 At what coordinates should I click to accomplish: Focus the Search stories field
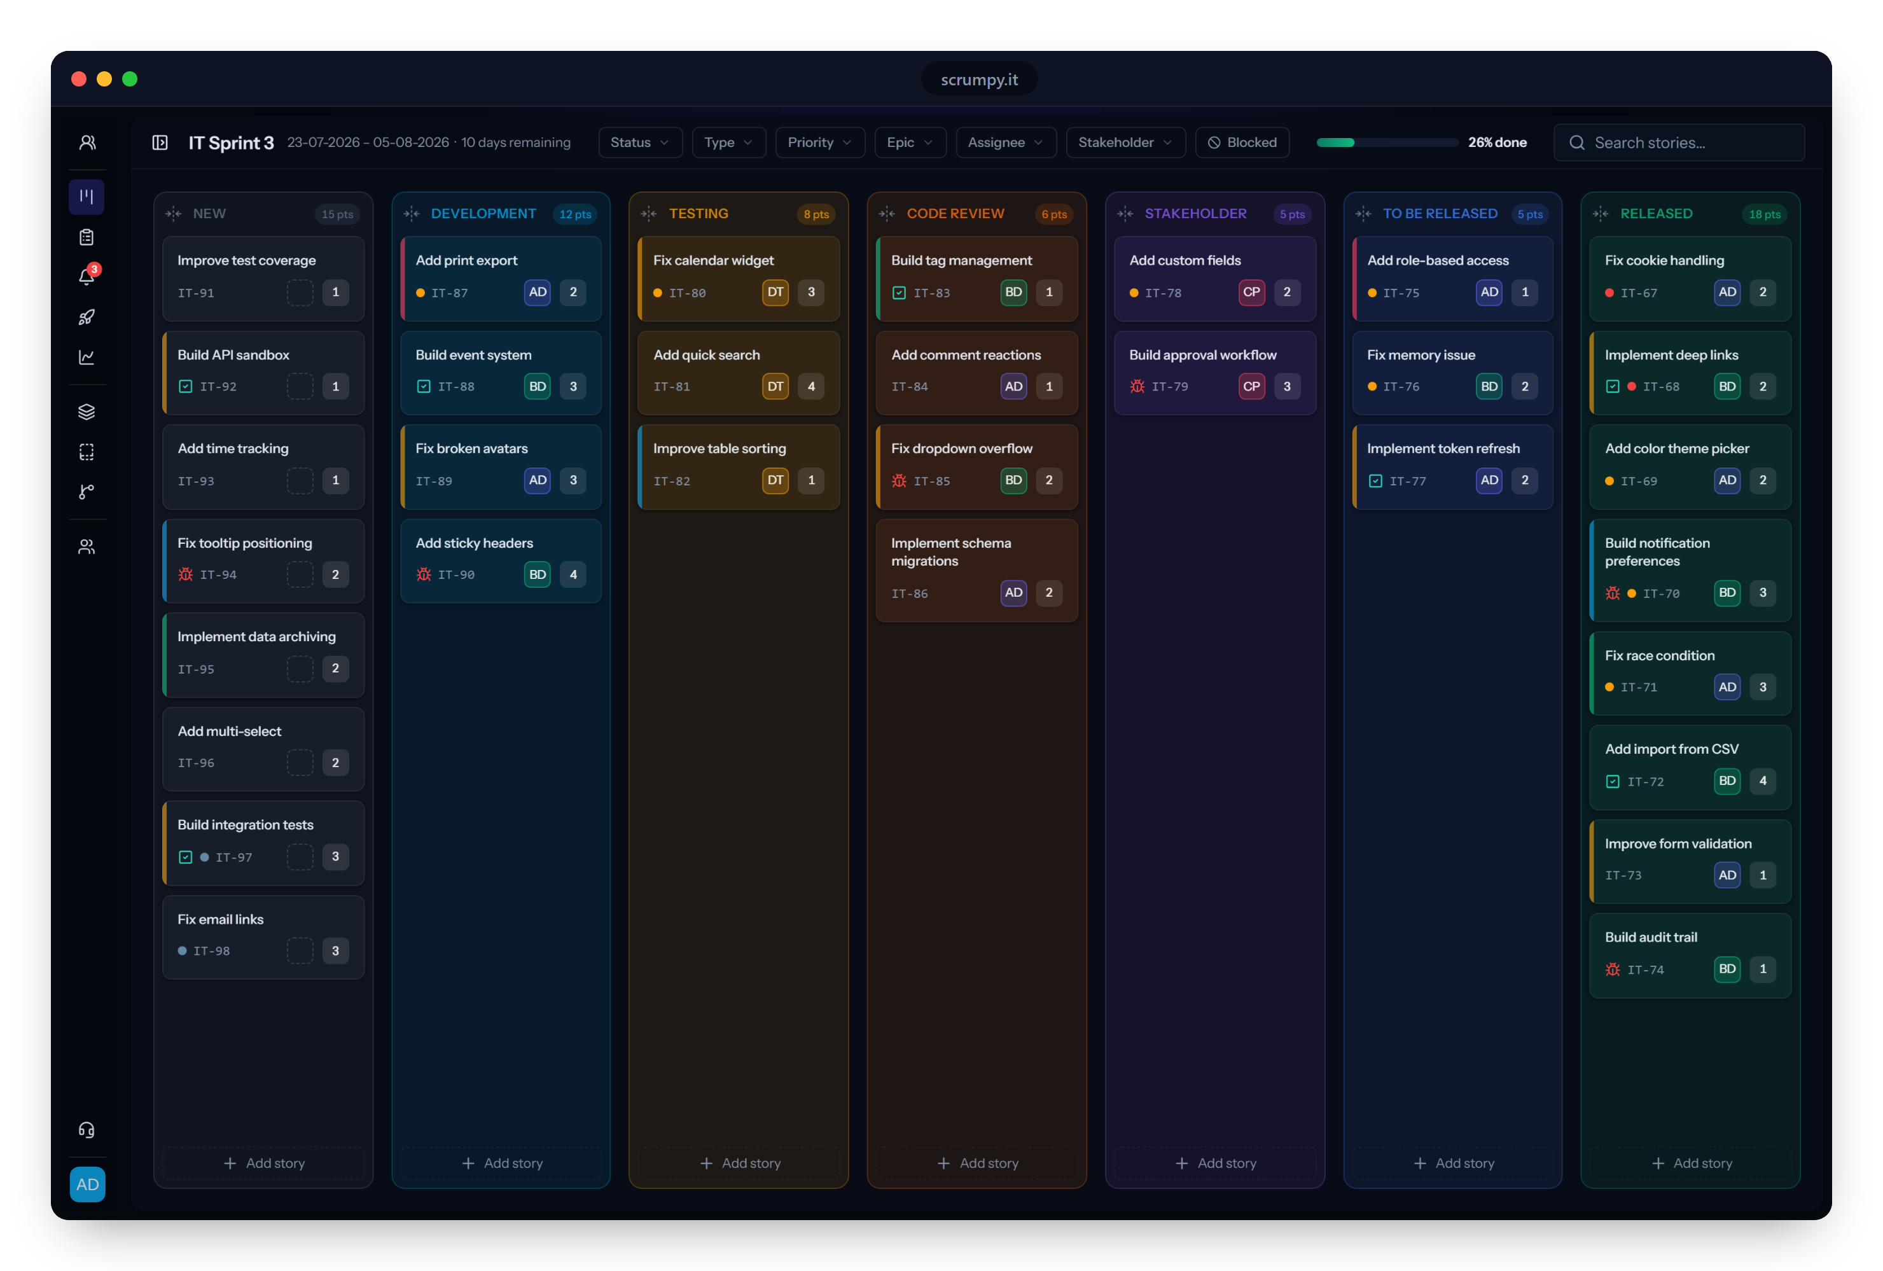point(1679,142)
